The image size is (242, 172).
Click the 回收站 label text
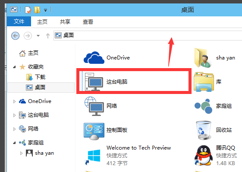tap(224, 130)
